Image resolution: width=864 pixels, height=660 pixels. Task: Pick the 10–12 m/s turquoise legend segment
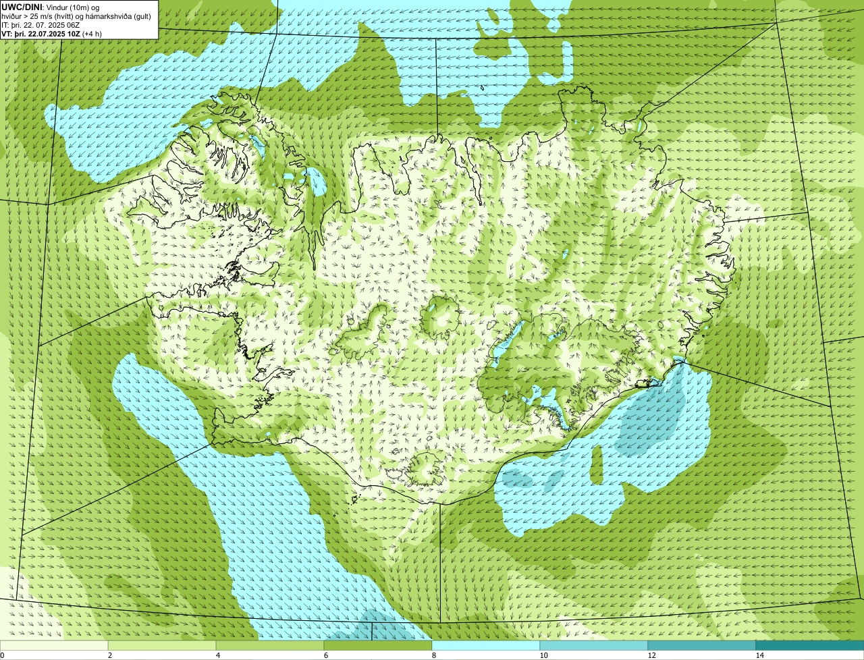[594, 645]
